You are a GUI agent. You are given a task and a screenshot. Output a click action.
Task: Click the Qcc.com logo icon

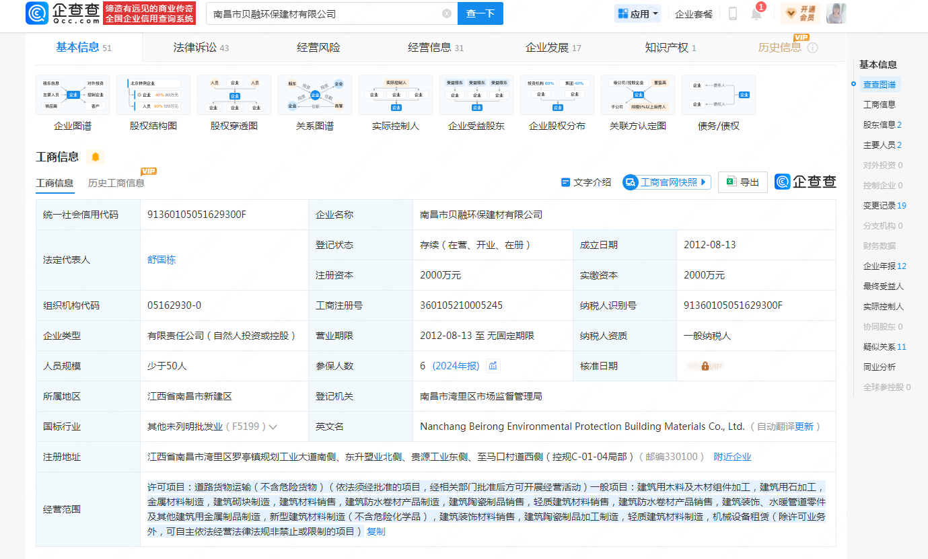37,13
